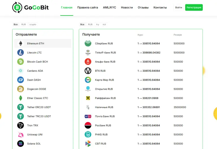Open the Новости section
217x149 pixels.
pos(127,7)
